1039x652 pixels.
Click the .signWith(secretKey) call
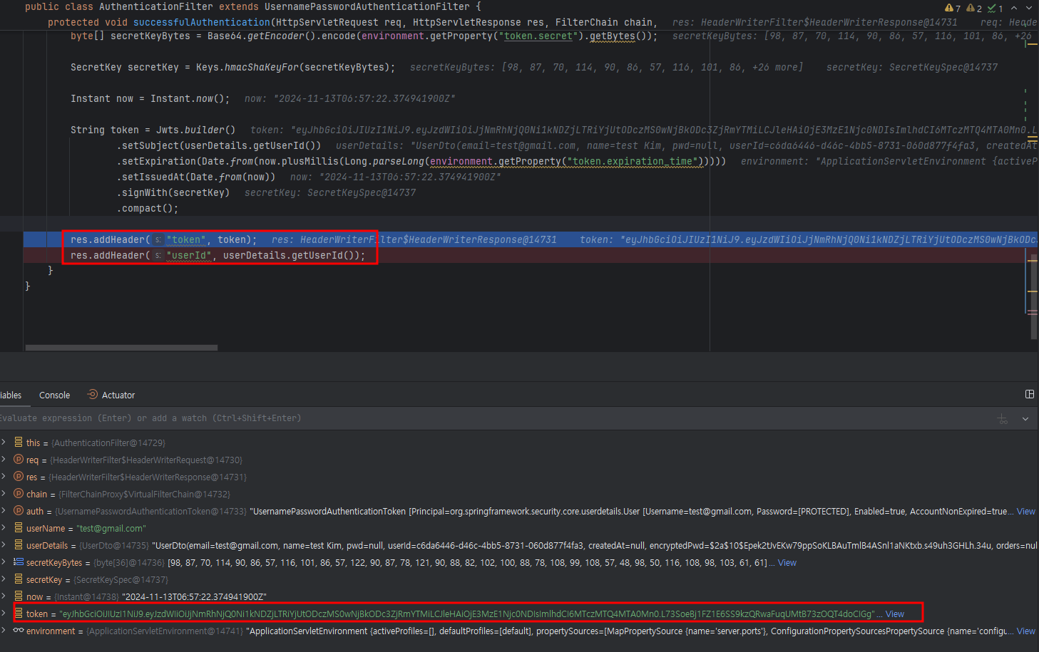173,192
